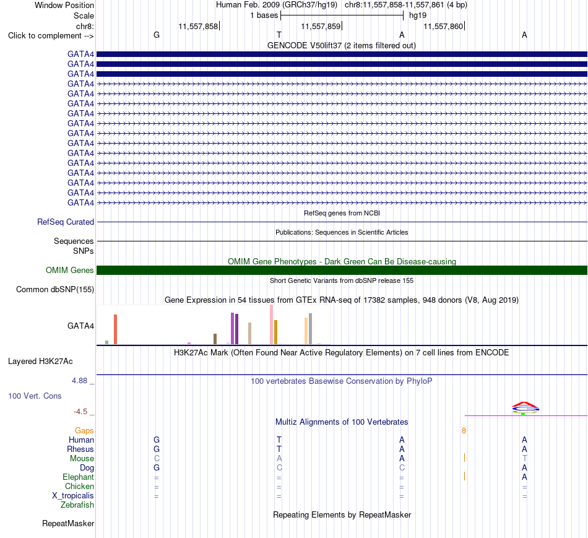Viewport: 588px width, 538px height.
Task: Click the -4.5 PhyloP lower limit value
Action: pos(80,412)
